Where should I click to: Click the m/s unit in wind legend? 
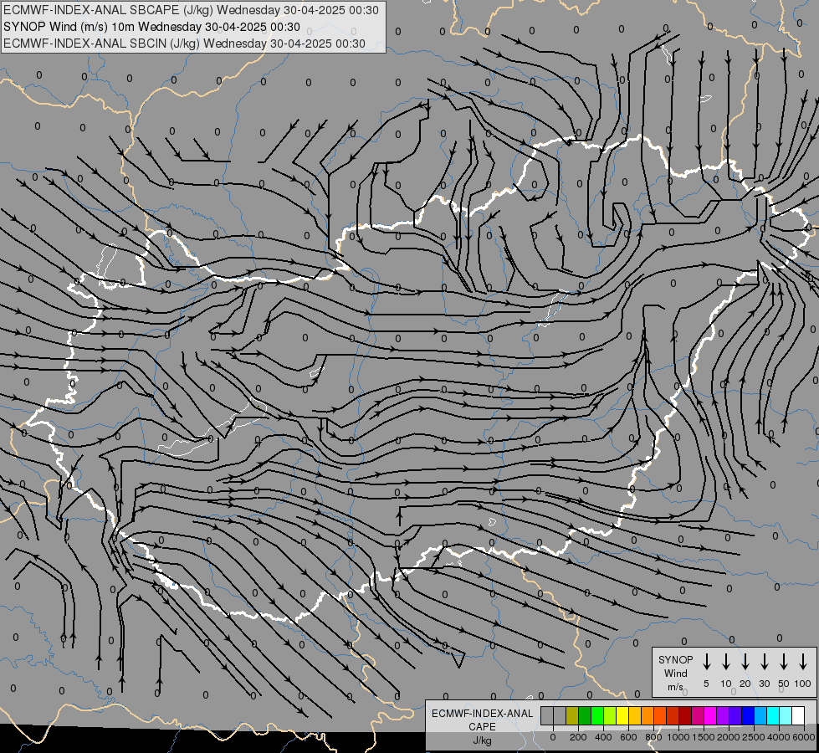click(675, 687)
